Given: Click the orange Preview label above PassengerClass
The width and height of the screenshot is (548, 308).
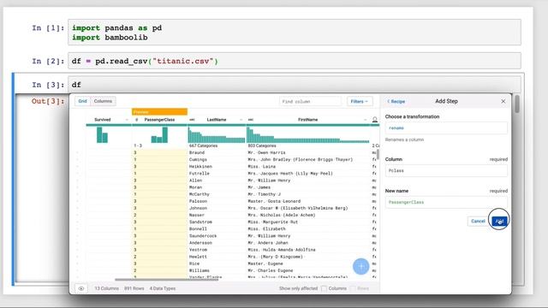Looking at the screenshot, I should click(x=159, y=112).
